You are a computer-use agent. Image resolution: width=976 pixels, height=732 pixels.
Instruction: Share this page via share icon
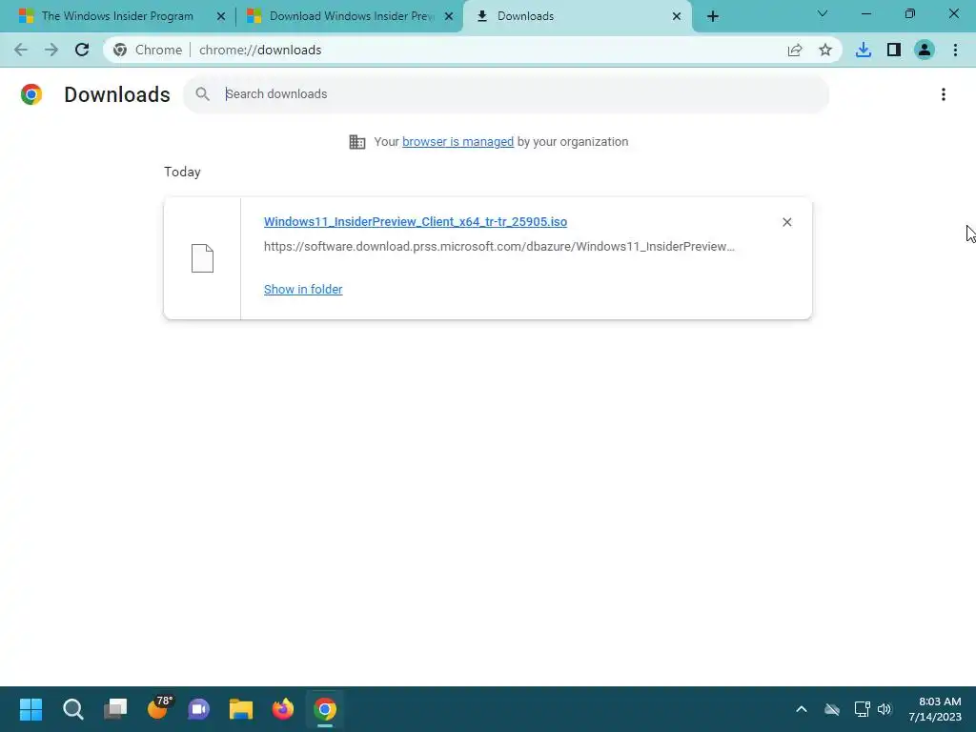tap(795, 50)
